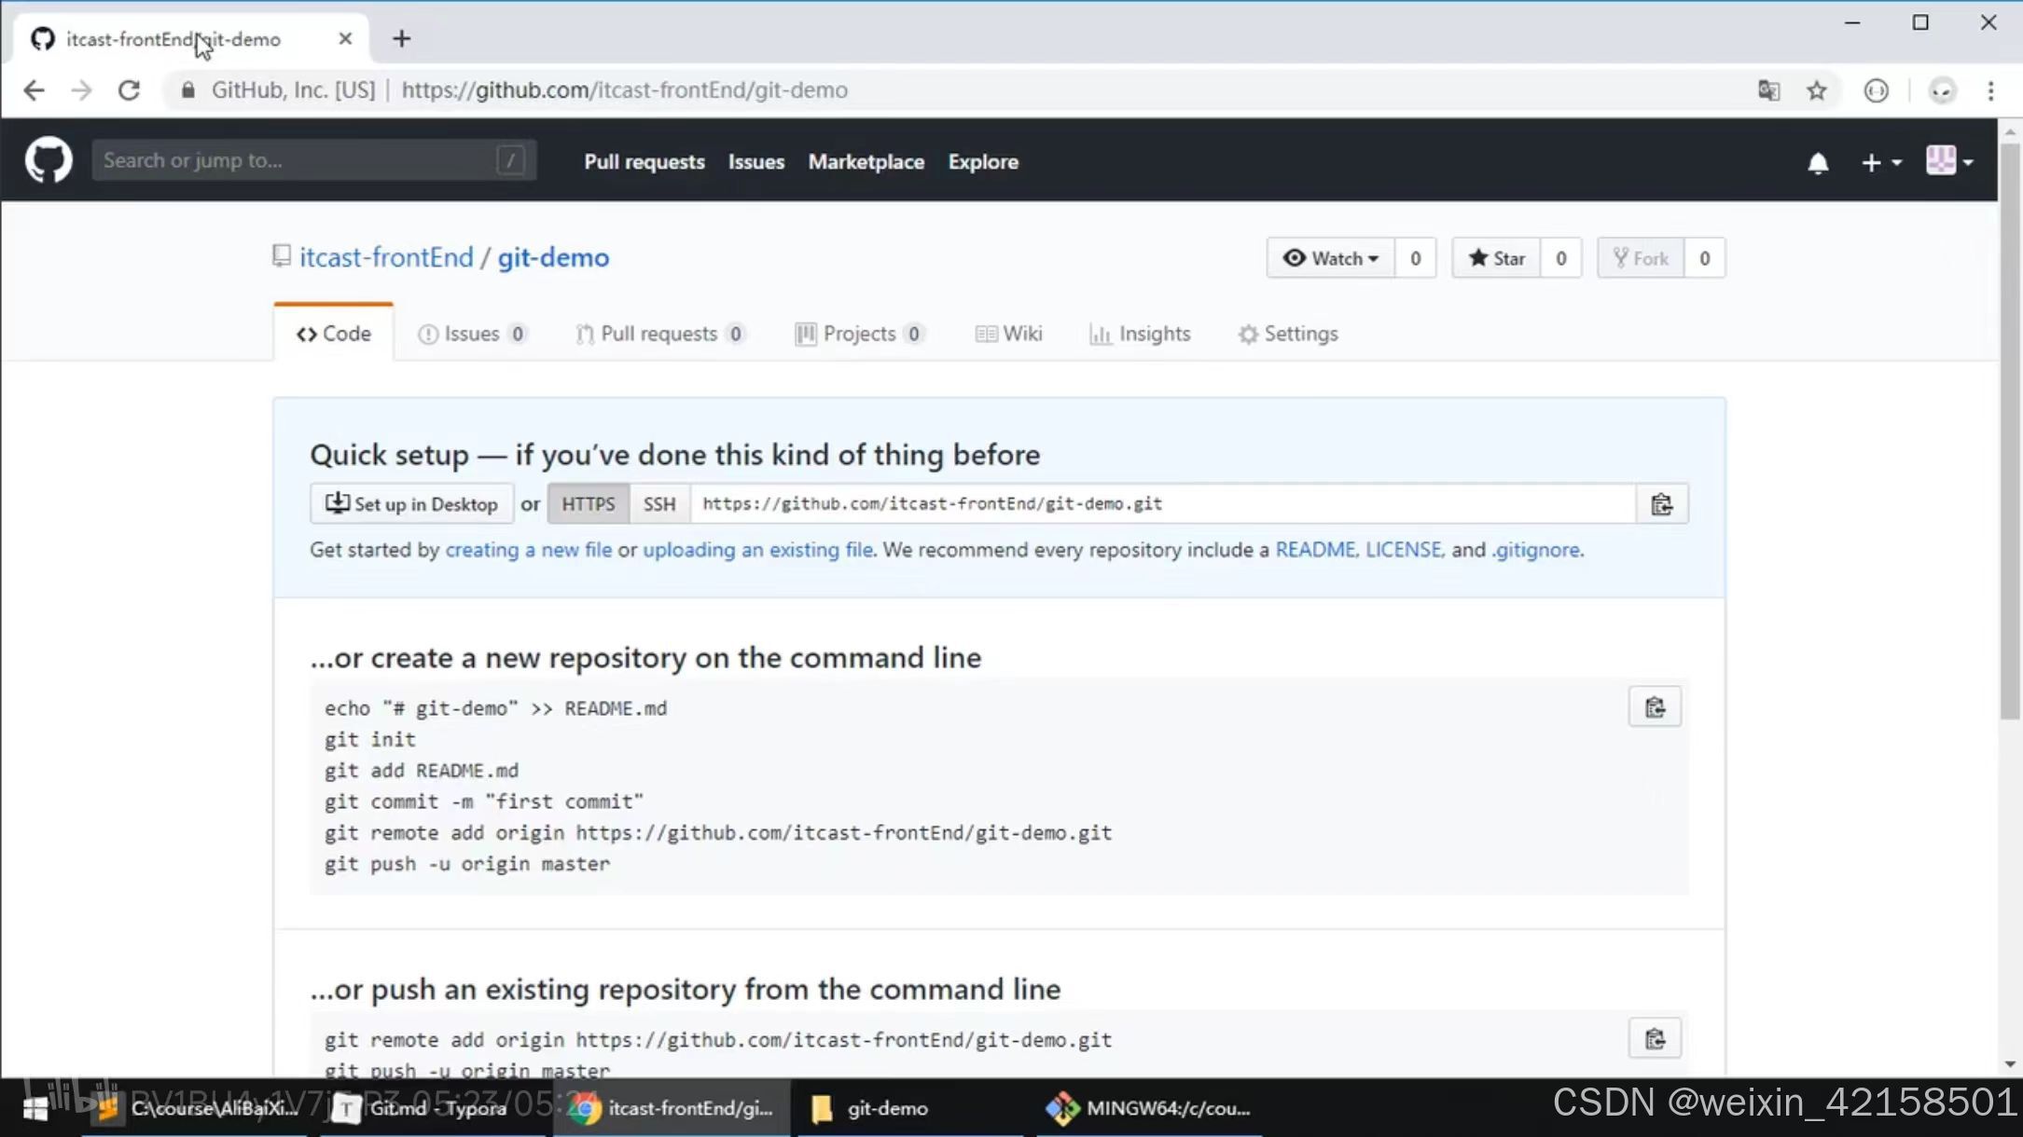Open the user avatar menu
Image resolution: width=2023 pixels, height=1137 pixels.
tap(1949, 161)
